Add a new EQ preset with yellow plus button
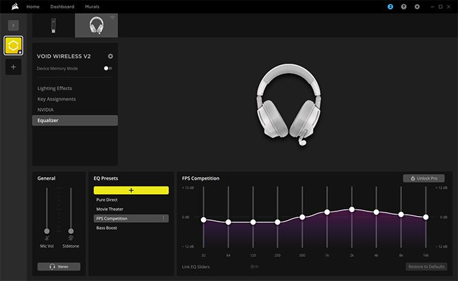458x281 pixels. (131, 191)
